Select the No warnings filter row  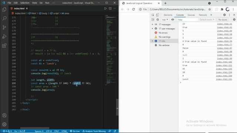pos(164,37)
